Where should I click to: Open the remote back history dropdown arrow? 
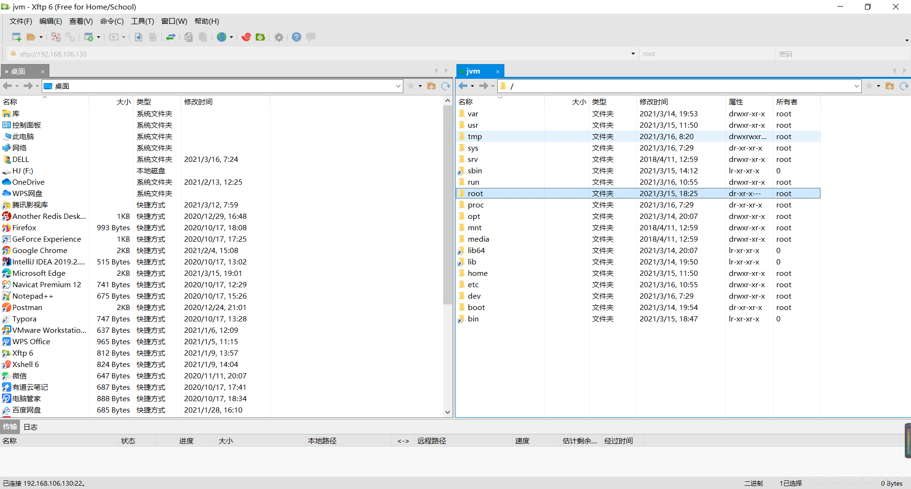click(473, 86)
